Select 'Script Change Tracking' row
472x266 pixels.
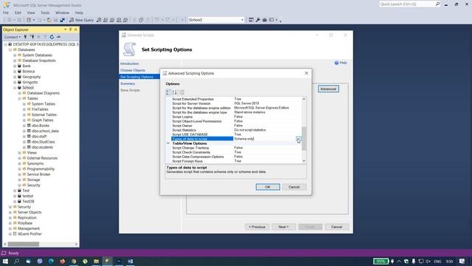point(236,148)
